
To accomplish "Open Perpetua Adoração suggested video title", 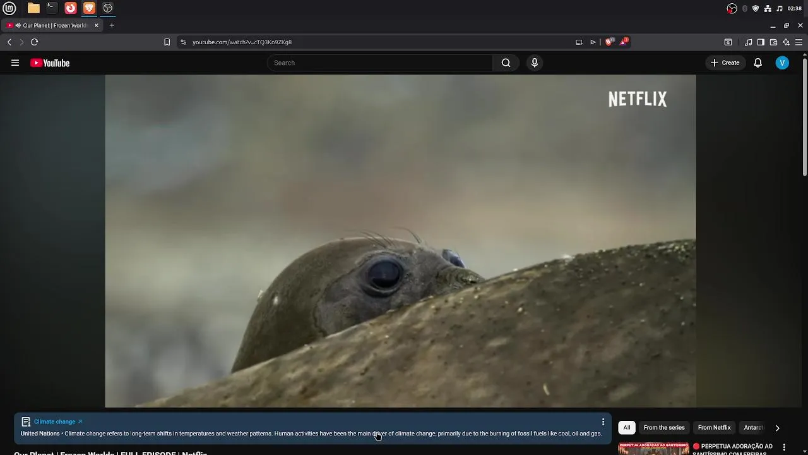I will click(x=732, y=449).
